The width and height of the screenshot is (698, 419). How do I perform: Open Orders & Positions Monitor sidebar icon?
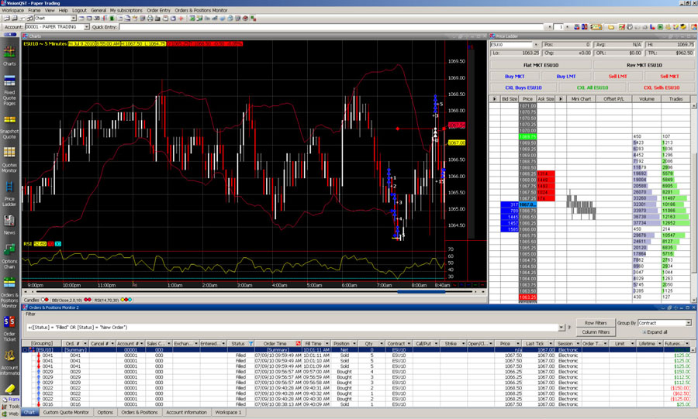coord(9,292)
